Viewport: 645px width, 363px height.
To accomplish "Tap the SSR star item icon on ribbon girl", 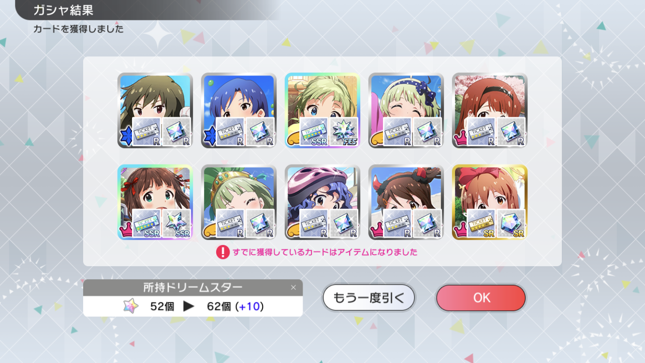I will pos(176,224).
